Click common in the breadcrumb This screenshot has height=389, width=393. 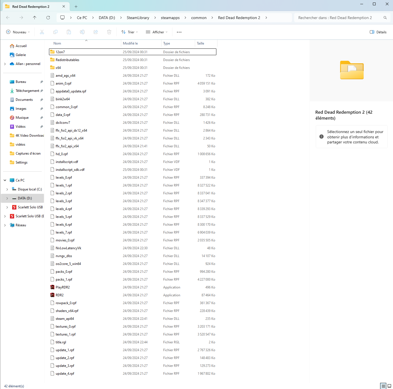pyautogui.click(x=199, y=18)
